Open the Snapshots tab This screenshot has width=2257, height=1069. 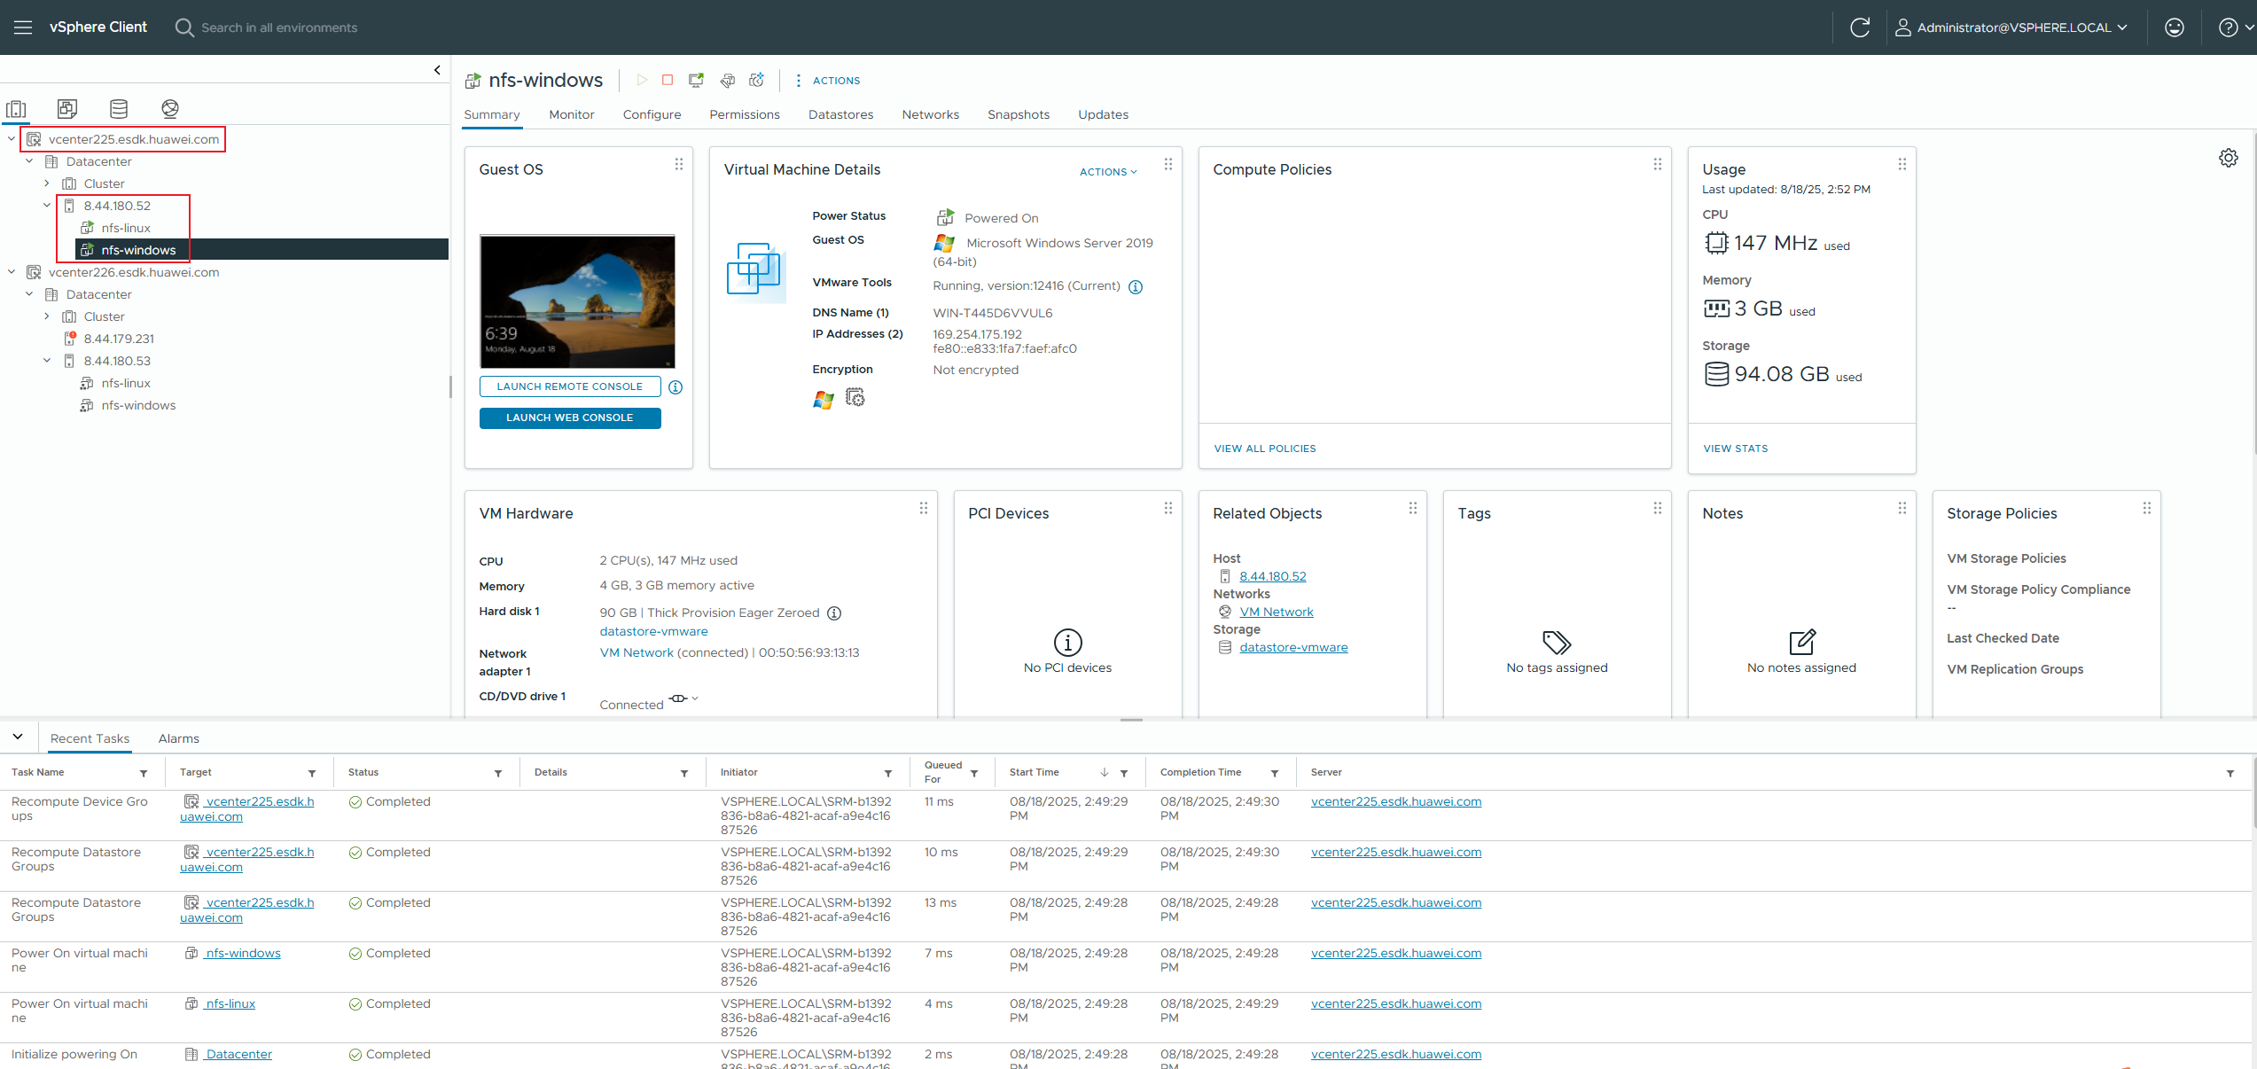click(x=1019, y=115)
